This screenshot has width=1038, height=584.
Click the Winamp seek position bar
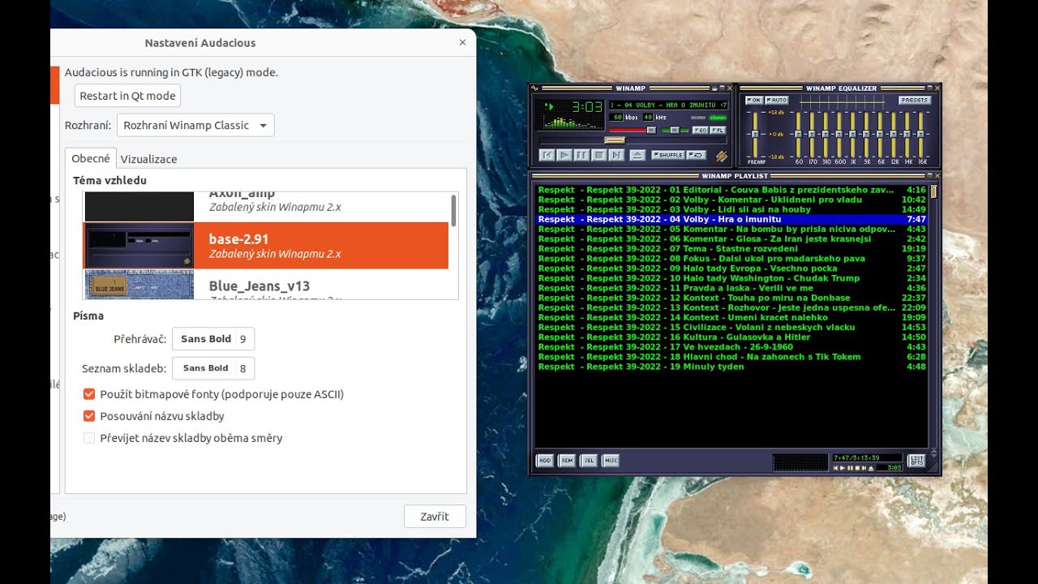click(633, 140)
